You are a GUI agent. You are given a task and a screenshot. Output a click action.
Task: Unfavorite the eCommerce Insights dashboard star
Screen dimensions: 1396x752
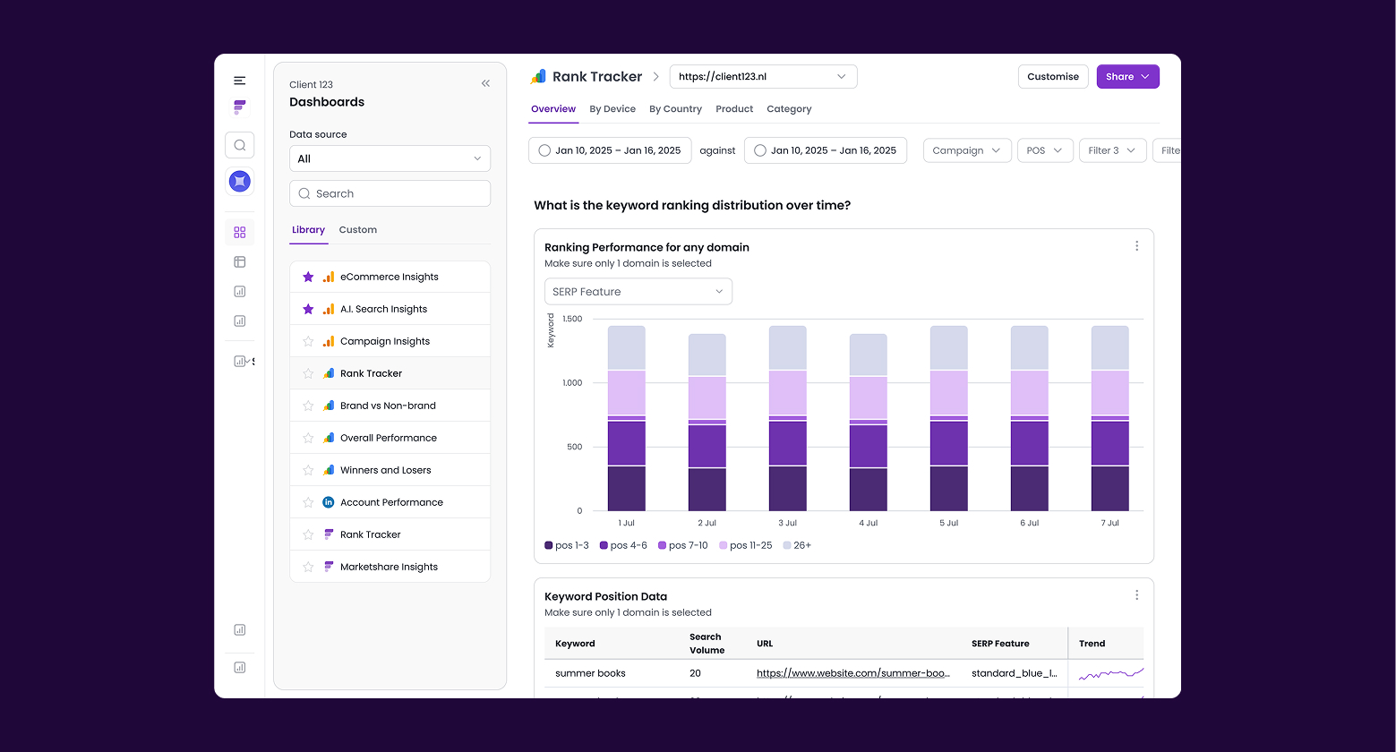point(308,276)
